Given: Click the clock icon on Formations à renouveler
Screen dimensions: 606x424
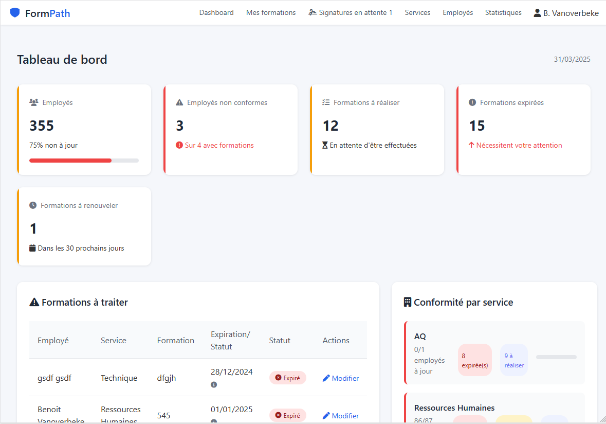Looking at the screenshot, I should (x=33, y=205).
